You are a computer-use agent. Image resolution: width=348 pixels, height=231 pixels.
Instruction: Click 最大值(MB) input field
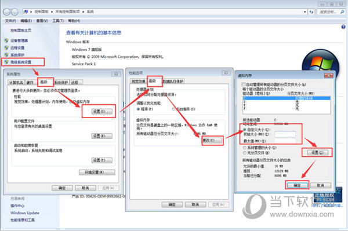pos(285,141)
